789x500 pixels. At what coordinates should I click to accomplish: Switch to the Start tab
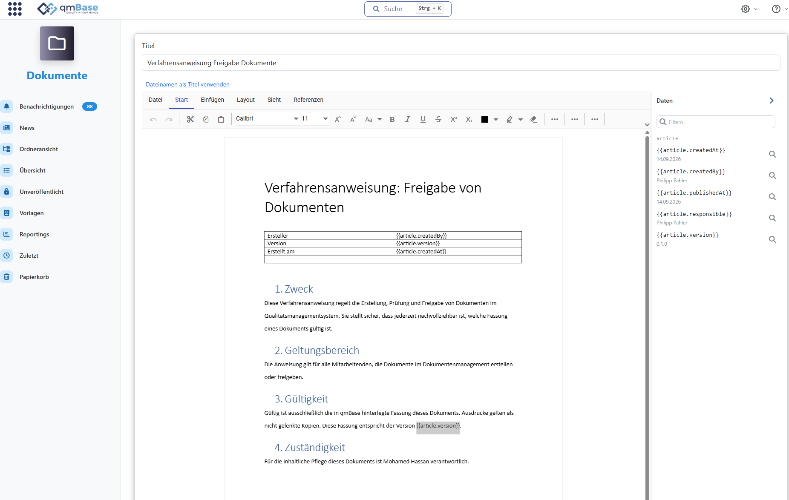(181, 100)
